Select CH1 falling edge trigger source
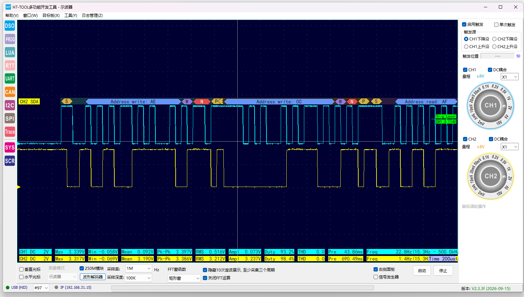 click(x=466, y=39)
